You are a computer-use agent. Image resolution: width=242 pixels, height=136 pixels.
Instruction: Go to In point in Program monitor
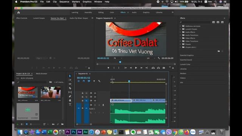(126, 68)
